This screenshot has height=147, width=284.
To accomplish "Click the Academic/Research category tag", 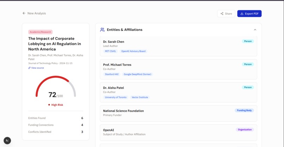I will pos(41,32).
